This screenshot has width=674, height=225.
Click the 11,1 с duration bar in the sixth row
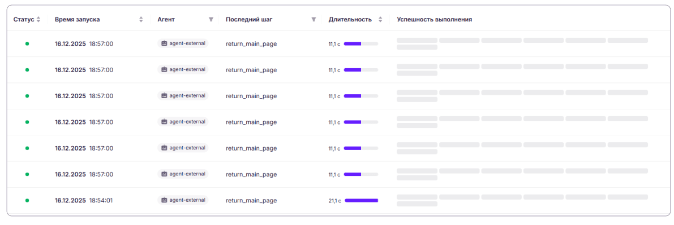pyautogui.click(x=361, y=174)
